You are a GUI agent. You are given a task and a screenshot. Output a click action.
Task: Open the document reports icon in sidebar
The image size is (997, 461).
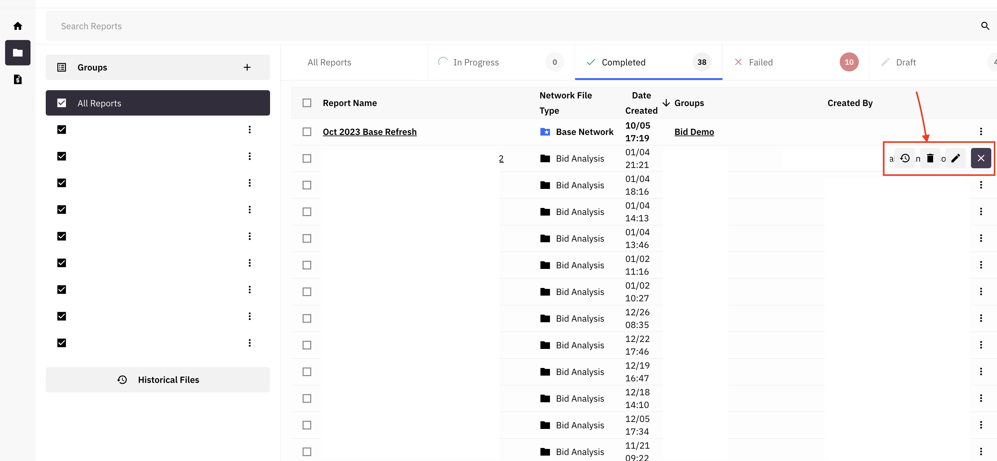pyautogui.click(x=18, y=79)
